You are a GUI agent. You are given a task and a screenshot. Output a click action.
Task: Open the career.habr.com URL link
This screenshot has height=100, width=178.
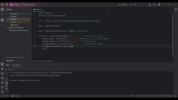(x=72, y=21)
